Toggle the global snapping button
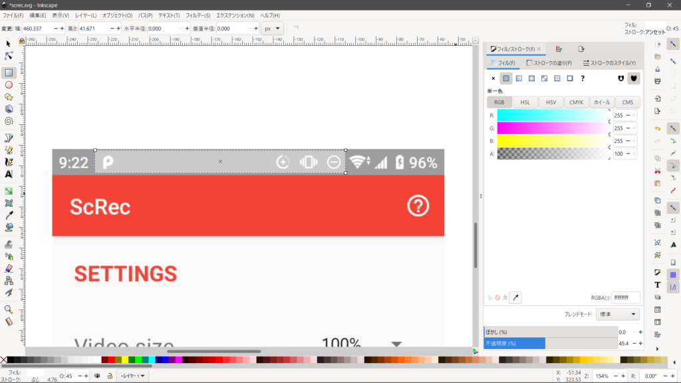The width and height of the screenshot is (681, 383). click(673, 45)
